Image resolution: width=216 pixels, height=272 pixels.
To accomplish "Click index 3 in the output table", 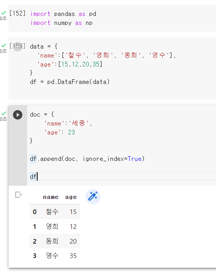I will point(35,256).
